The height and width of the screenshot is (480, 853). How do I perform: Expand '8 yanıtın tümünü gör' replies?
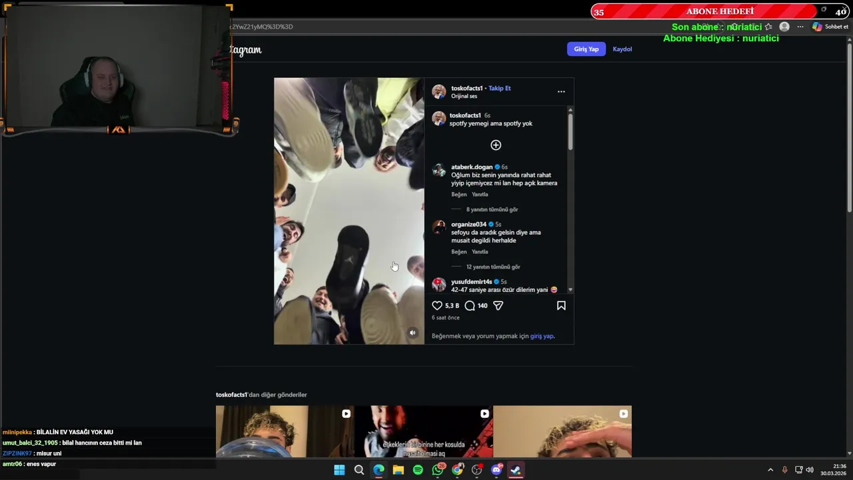(492, 209)
